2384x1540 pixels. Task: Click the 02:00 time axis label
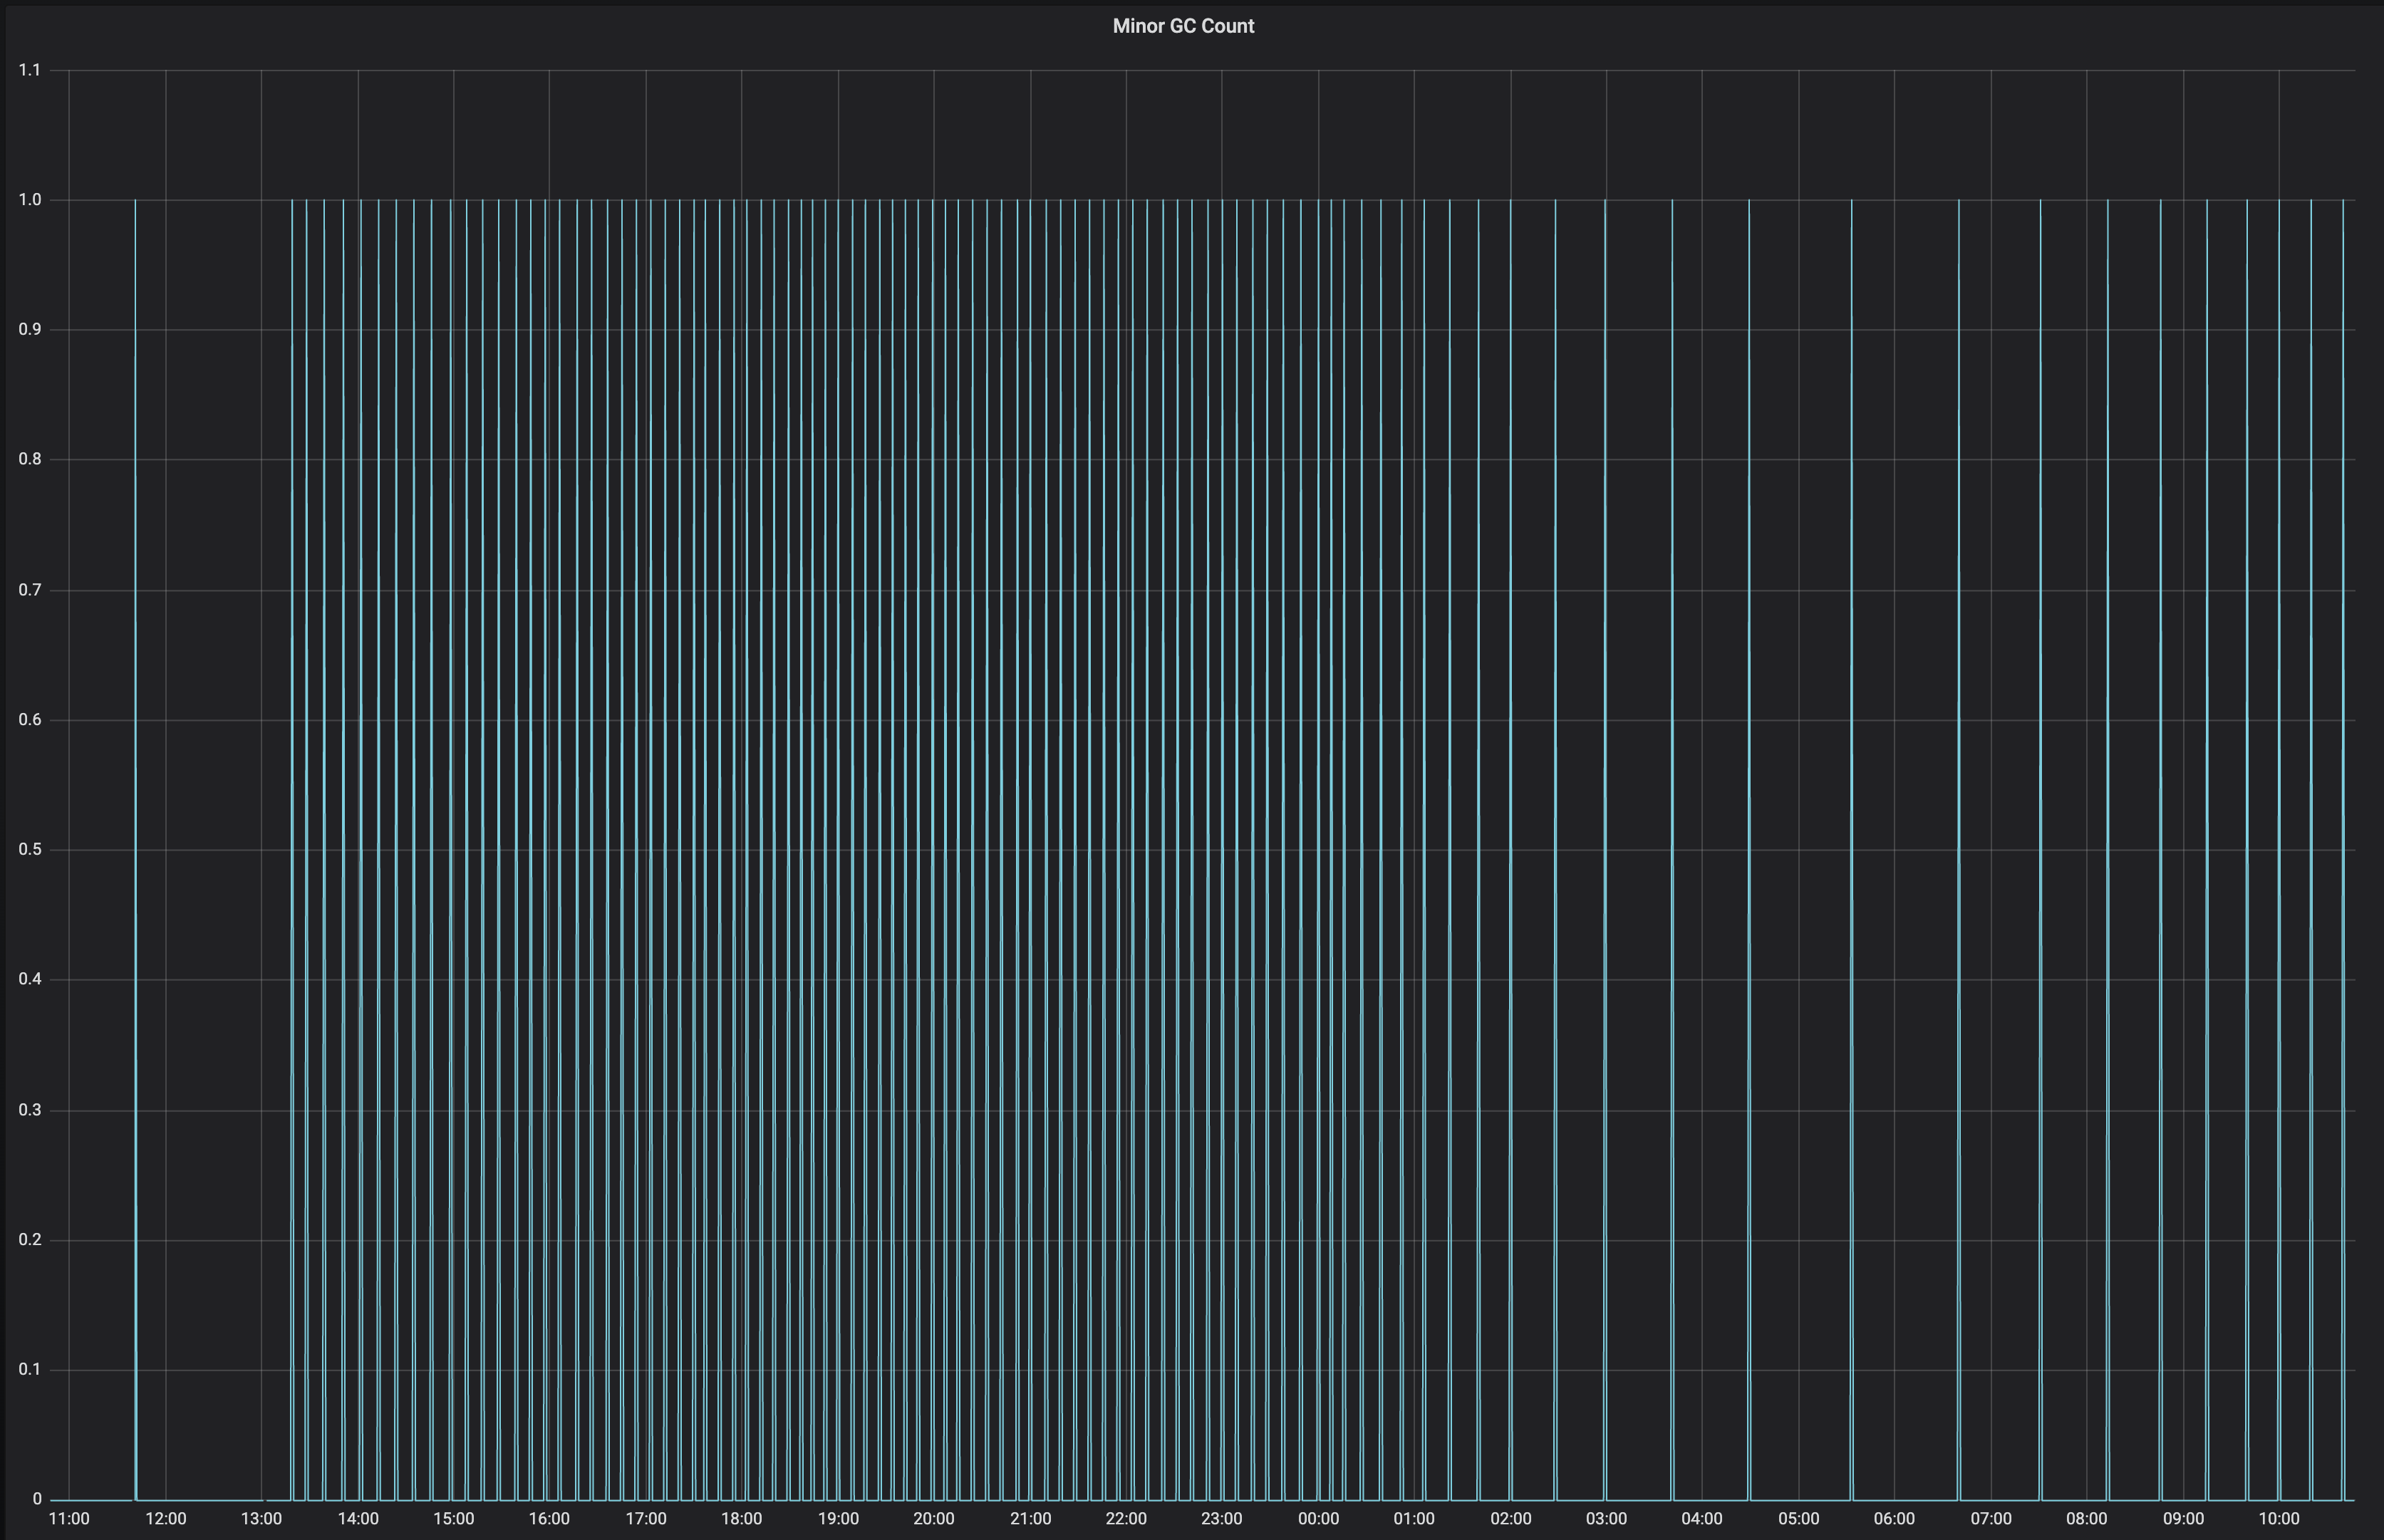(x=1510, y=1519)
